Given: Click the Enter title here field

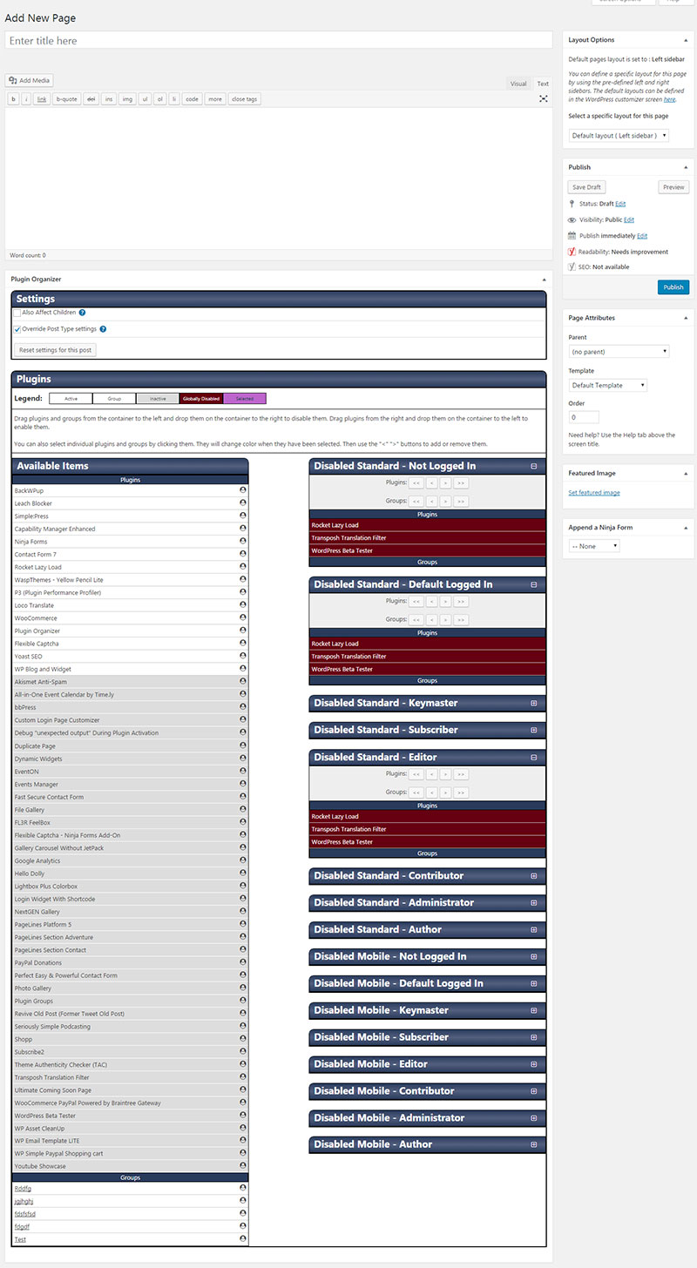Looking at the screenshot, I should pos(279,40).
